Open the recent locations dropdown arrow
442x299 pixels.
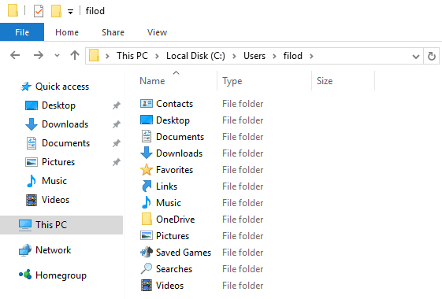pyautogui.click(x=57, y=55)
